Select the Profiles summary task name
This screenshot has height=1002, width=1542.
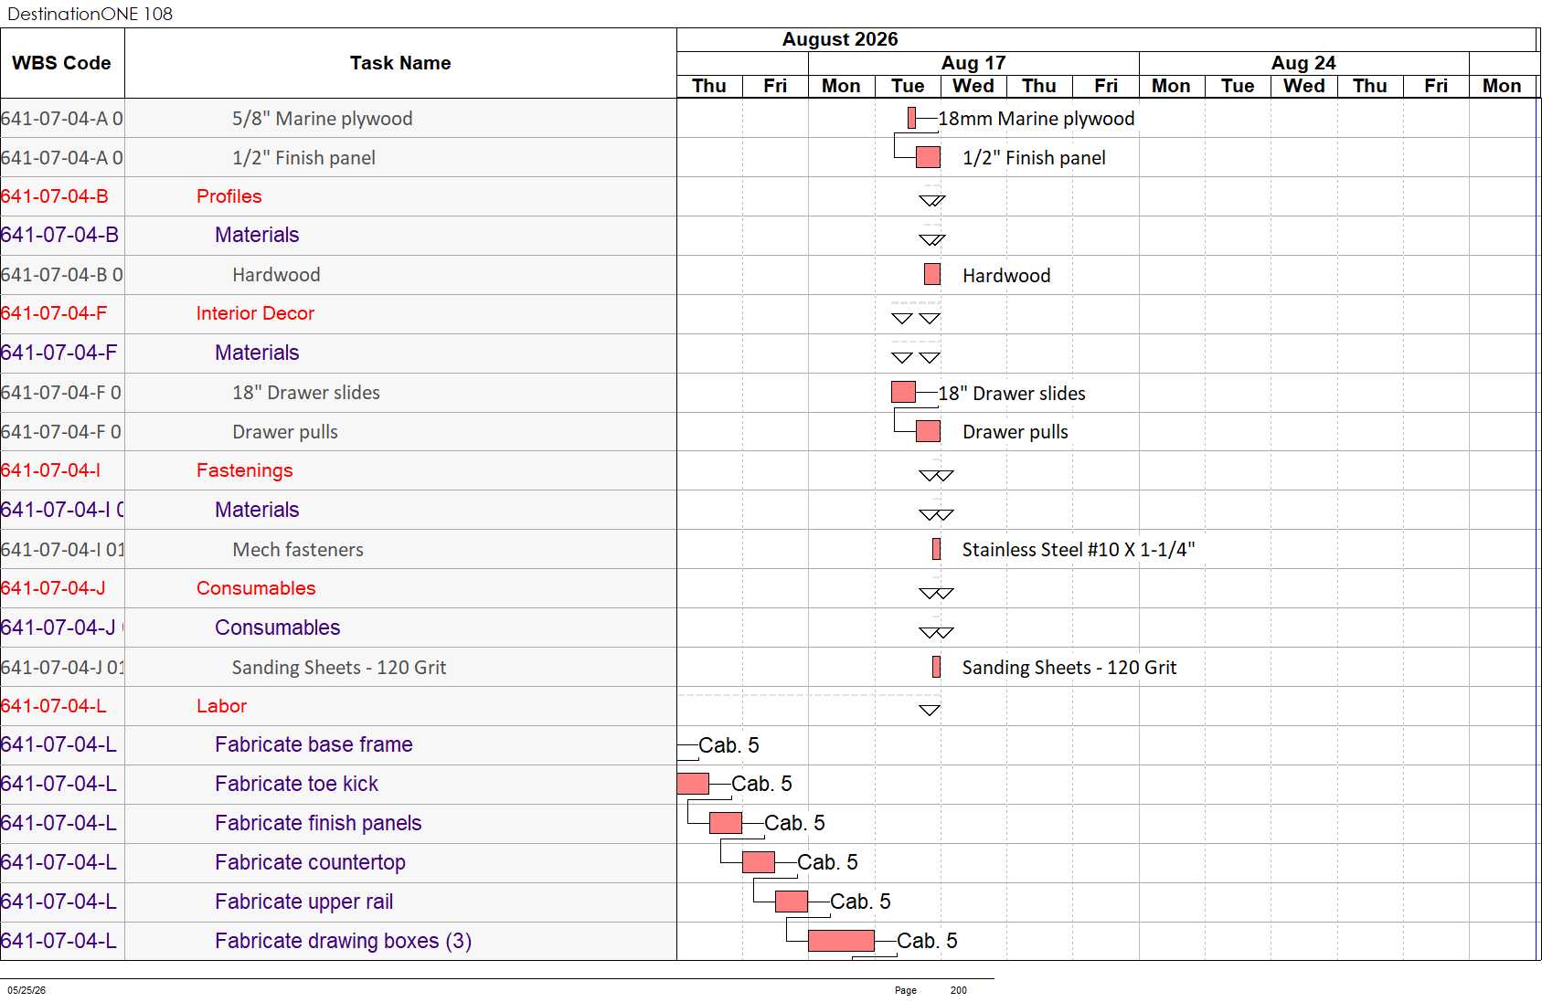click(x=229, y=196)
